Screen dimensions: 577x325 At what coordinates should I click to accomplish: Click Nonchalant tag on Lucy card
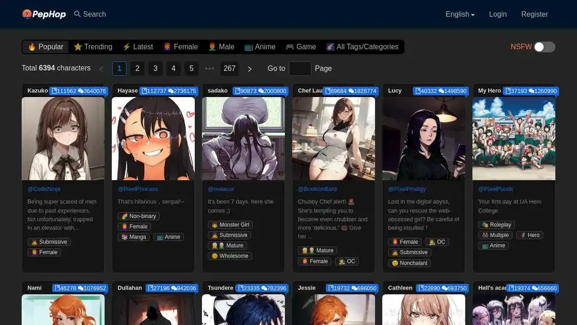[x=409, y=263]
